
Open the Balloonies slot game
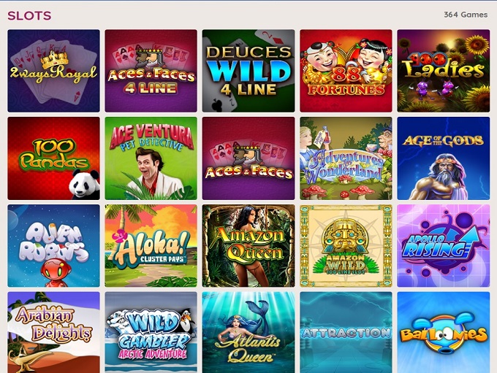click(444, 332)
